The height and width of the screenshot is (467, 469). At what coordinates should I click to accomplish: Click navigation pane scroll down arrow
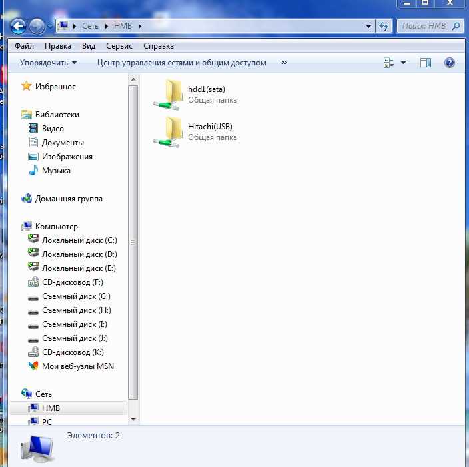click(x=133, y=420)
